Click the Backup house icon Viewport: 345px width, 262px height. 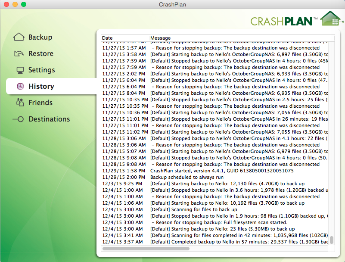tap(19, 37)
